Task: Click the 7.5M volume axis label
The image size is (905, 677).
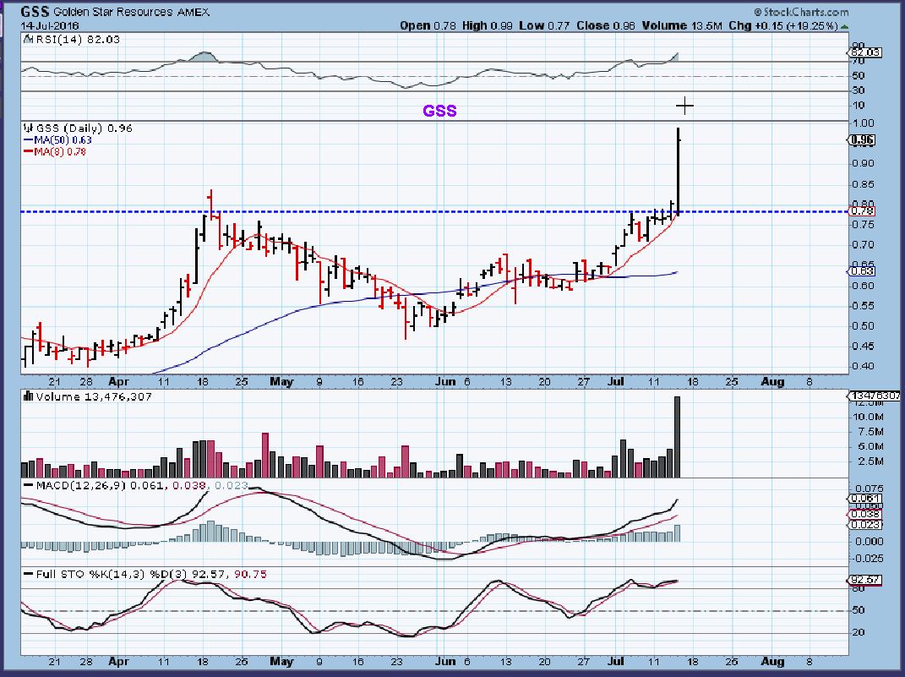Action: (x=870, y=432)
